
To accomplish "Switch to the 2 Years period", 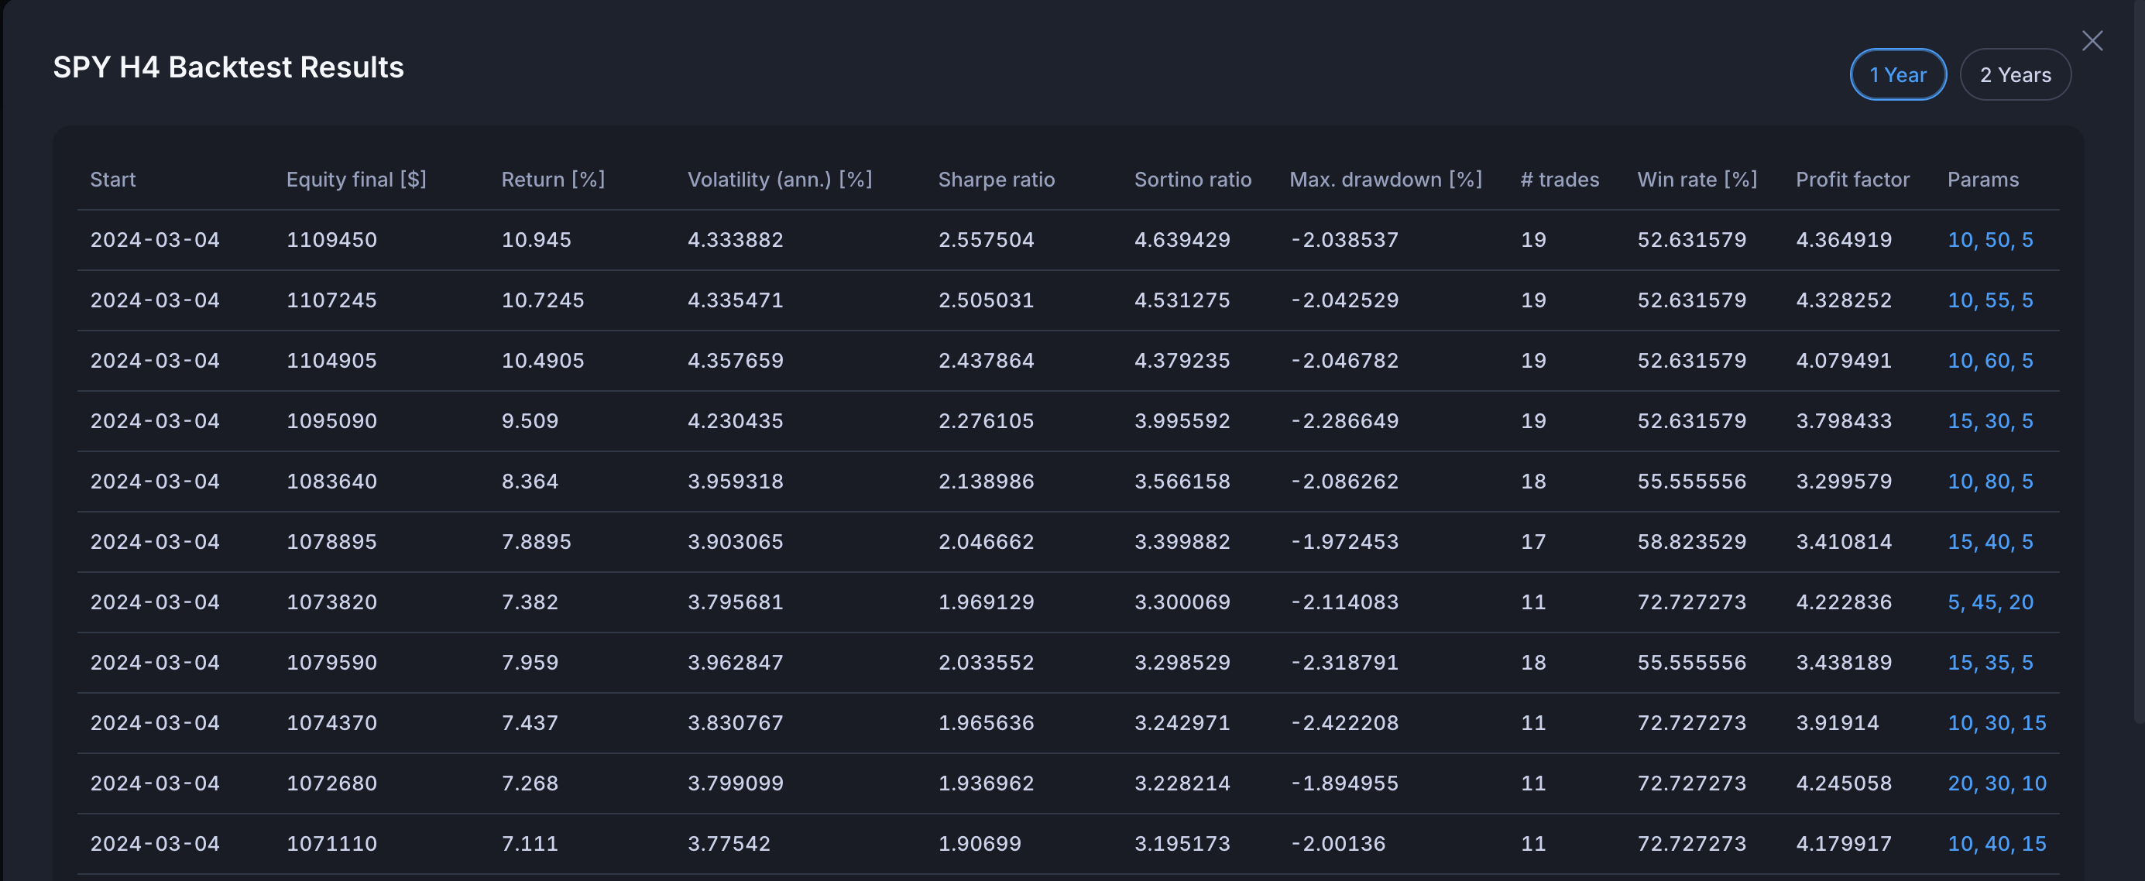I will coord(2015,75).
